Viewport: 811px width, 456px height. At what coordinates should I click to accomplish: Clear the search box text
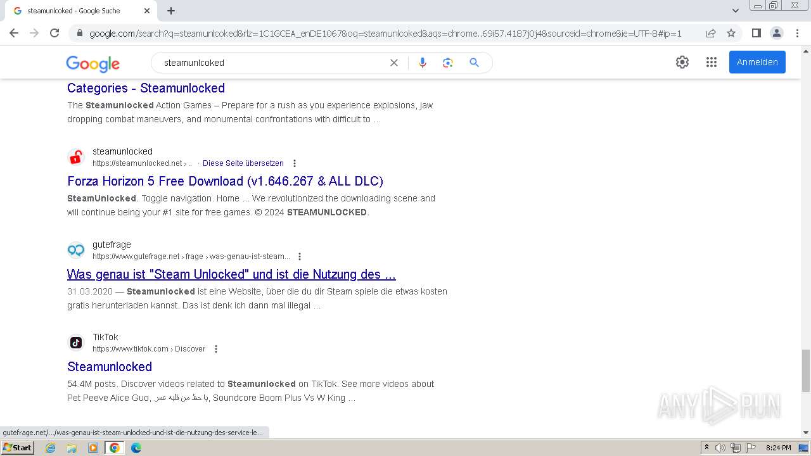click(394, 63)
